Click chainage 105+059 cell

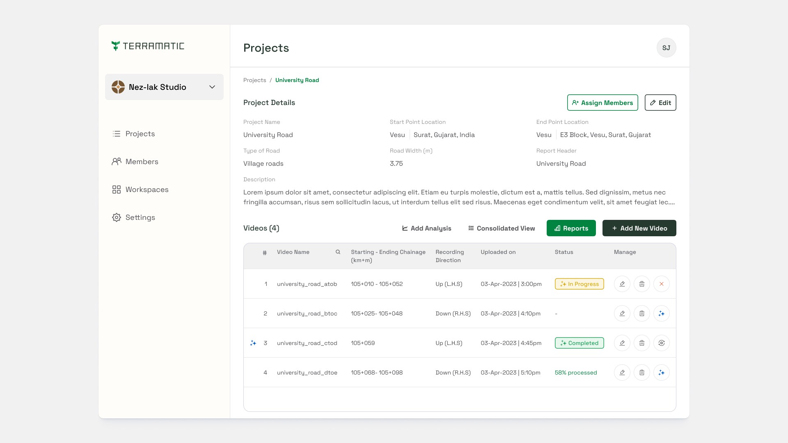tap(363, 343)
